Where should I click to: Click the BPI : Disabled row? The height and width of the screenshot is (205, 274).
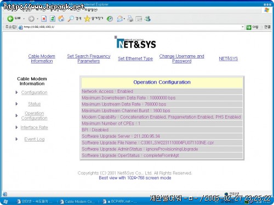coord(162,130)
